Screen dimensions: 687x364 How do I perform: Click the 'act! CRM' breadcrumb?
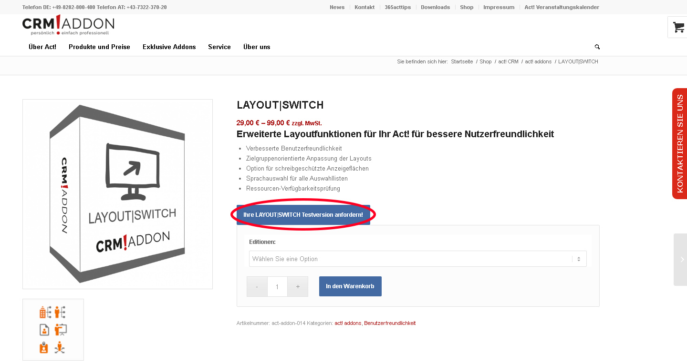(x=508, y=61)
